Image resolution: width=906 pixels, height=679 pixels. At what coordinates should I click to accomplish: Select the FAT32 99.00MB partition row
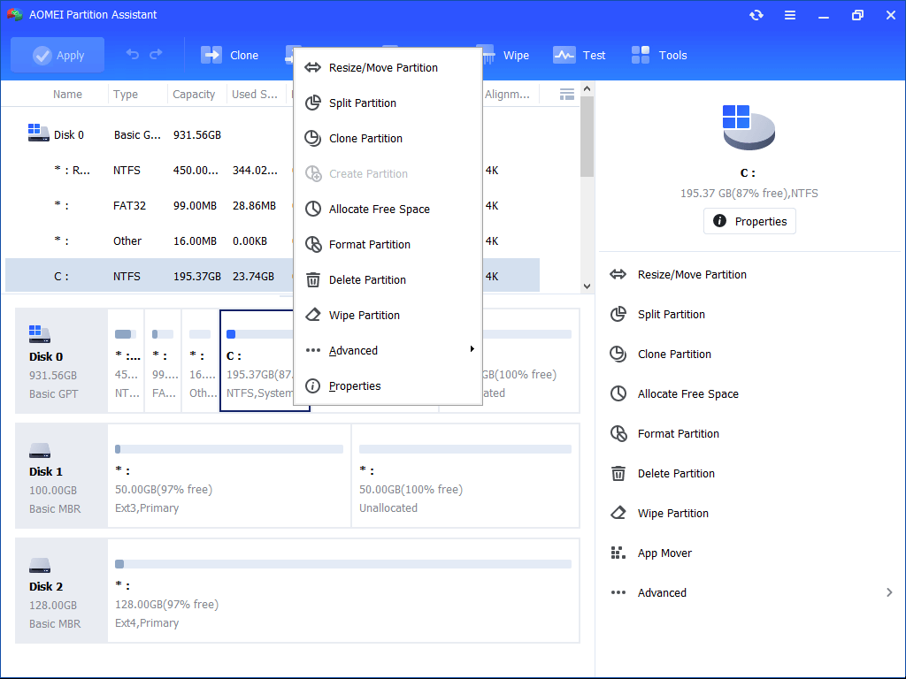[272, 205]
